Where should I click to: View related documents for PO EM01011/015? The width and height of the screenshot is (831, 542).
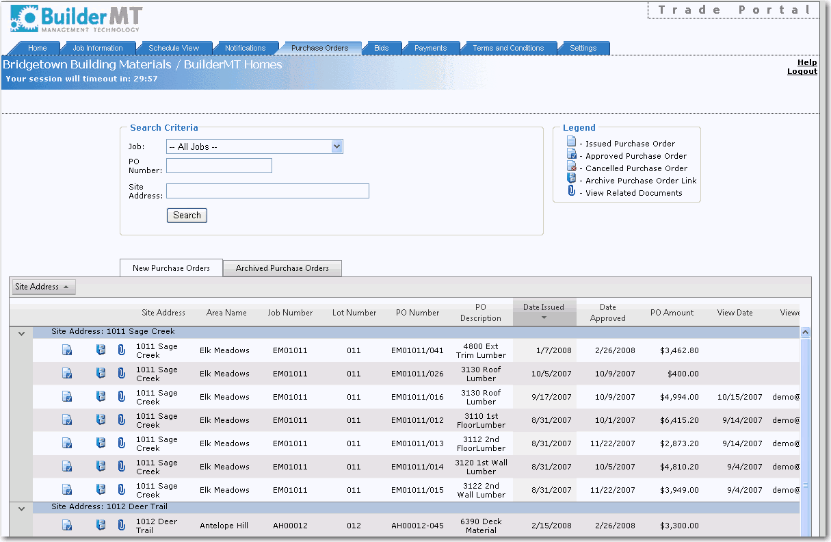tap(122, 490)
